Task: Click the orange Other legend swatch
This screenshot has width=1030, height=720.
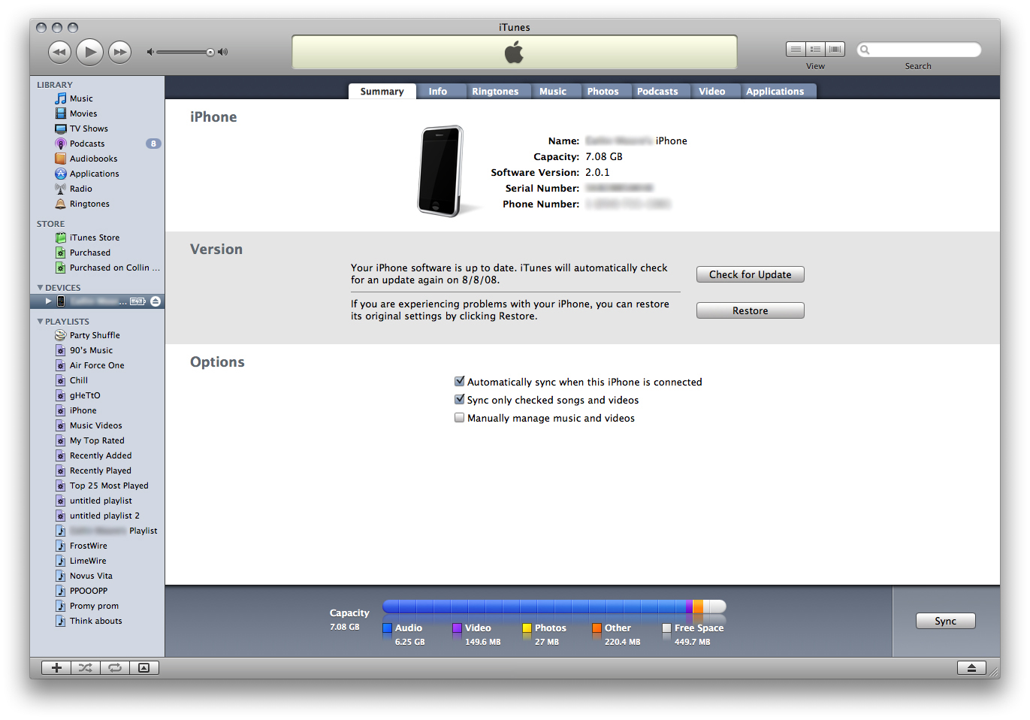Action: point(597,628)
